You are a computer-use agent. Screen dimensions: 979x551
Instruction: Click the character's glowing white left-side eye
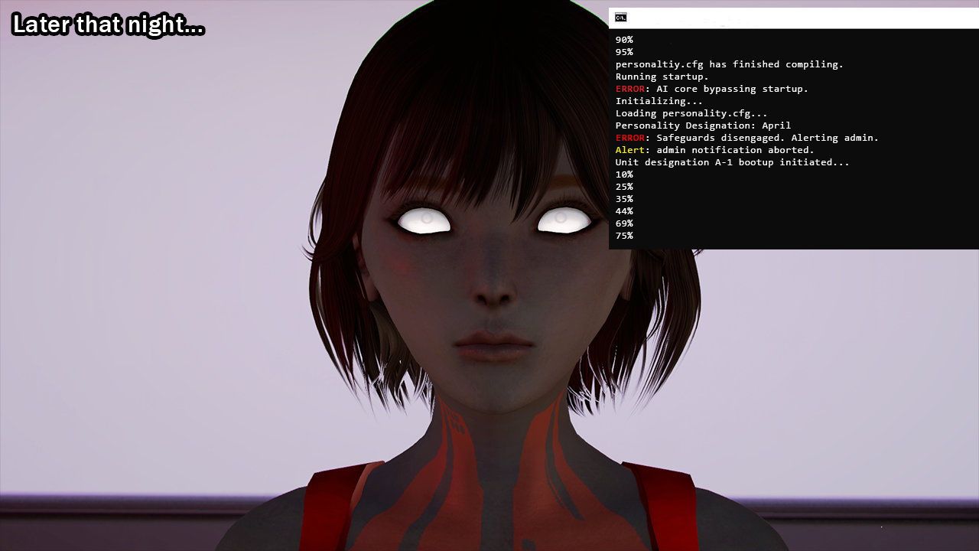[424, 221]
